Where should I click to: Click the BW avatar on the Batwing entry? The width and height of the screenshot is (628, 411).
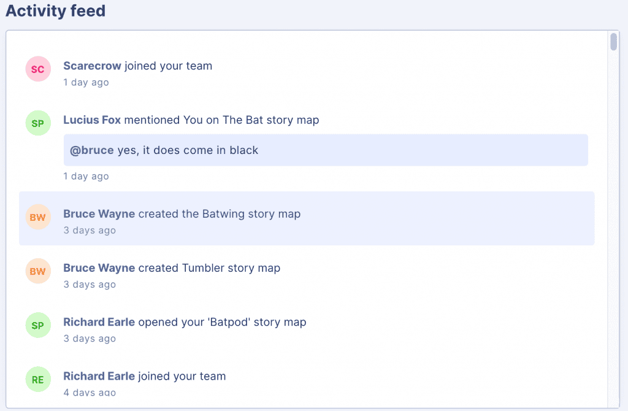click(x=38, y=217)
